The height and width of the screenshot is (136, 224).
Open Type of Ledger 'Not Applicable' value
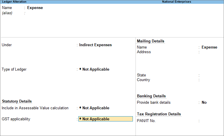[x=96, y=69]
